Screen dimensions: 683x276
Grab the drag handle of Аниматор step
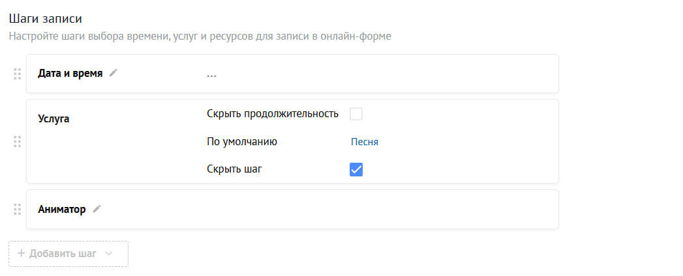click(17, 209)
